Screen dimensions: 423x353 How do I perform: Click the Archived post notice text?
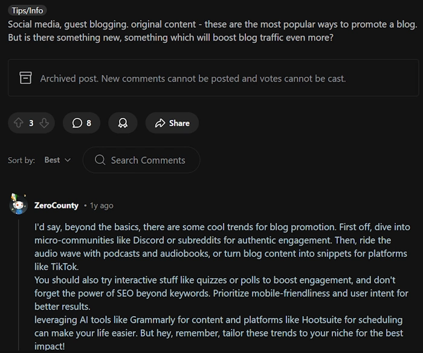[x=193, y=79]
